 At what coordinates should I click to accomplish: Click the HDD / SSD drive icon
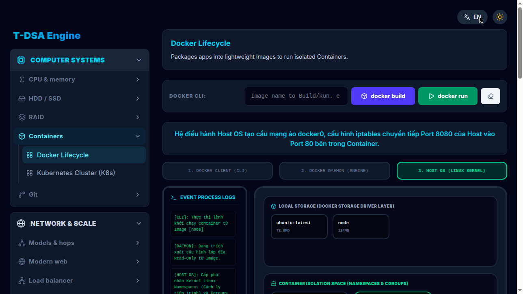[x=22, y=99]
